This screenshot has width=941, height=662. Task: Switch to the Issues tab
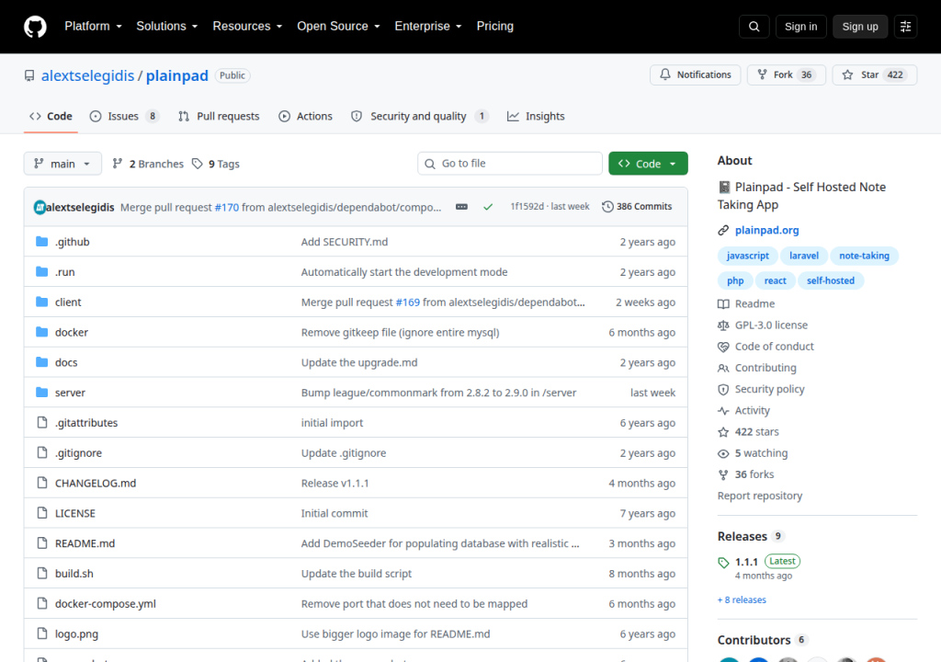124,117
